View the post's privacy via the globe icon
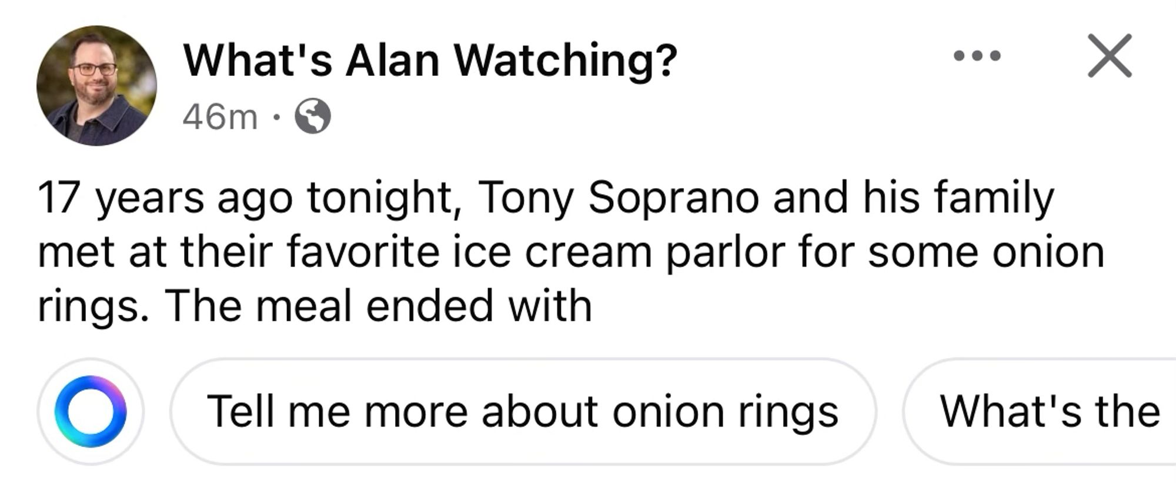 (312, 116)
